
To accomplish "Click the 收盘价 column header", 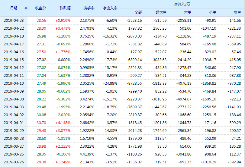I will [40, 8].
